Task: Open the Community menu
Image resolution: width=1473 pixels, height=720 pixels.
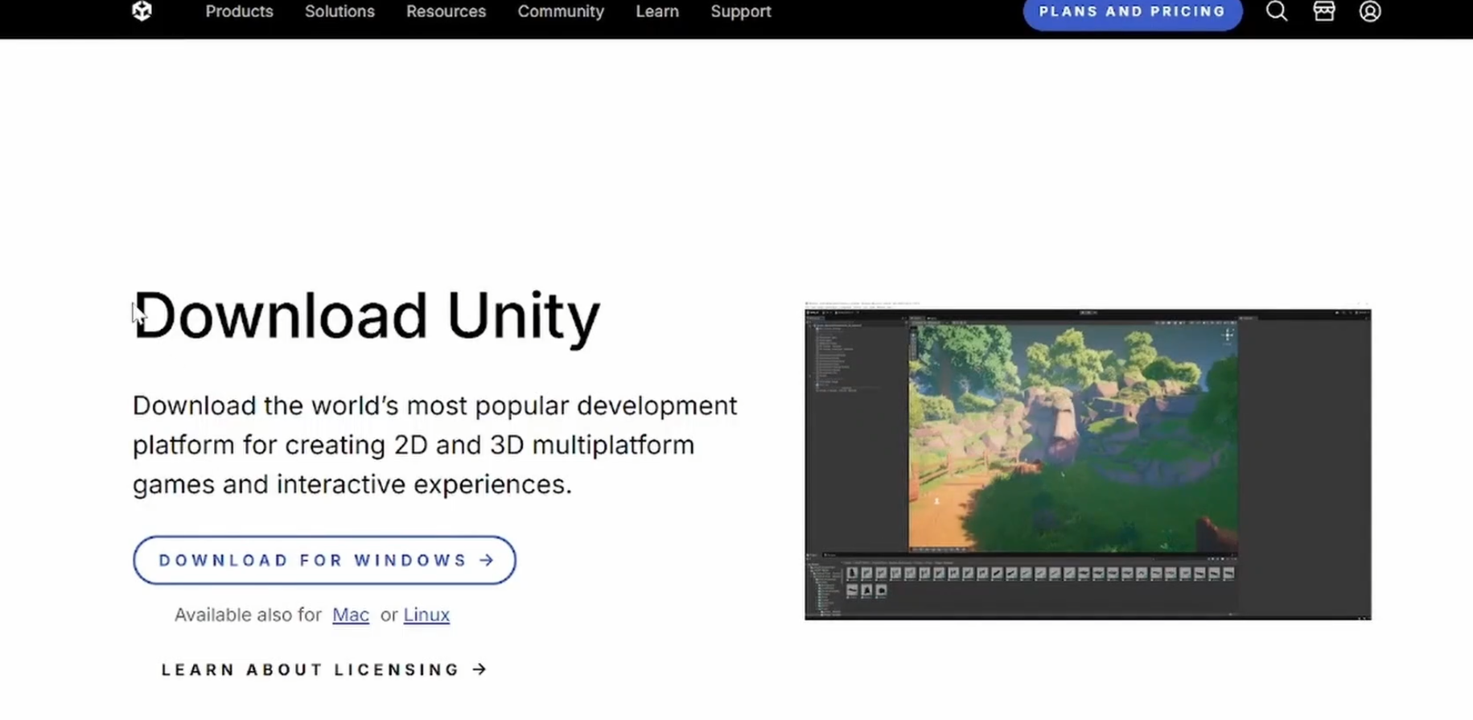Action: [561, 11]
